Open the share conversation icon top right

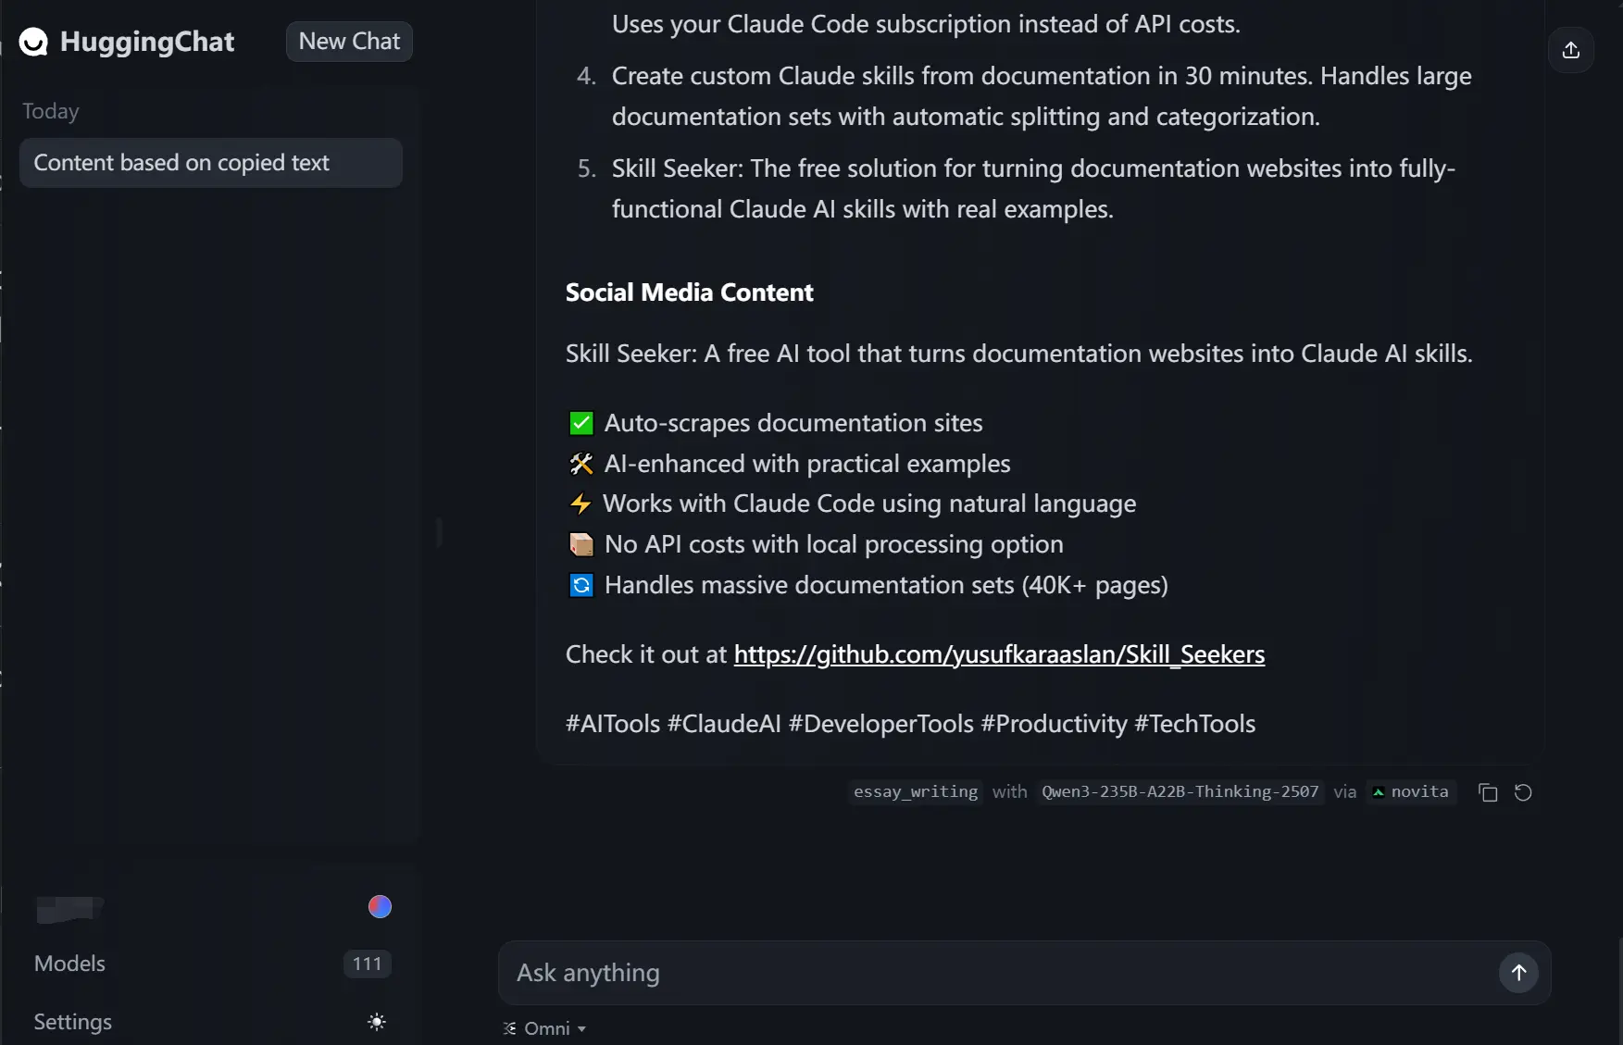[x=1570, y=50]
